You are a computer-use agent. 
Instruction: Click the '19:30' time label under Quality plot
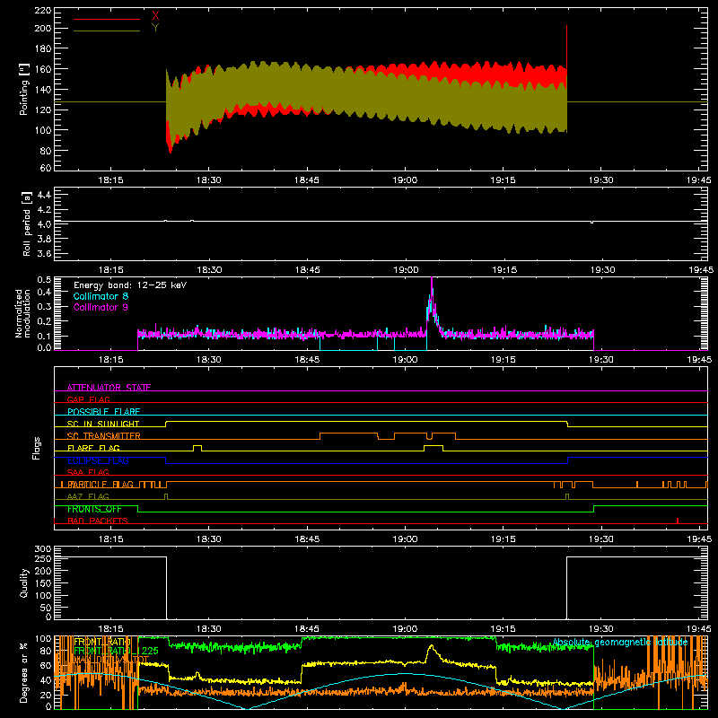(x=601, y=629)
